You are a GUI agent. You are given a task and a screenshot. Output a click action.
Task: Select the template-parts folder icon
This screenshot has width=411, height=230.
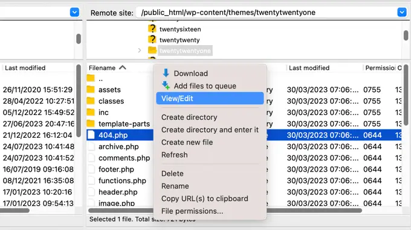pos(91,123)
